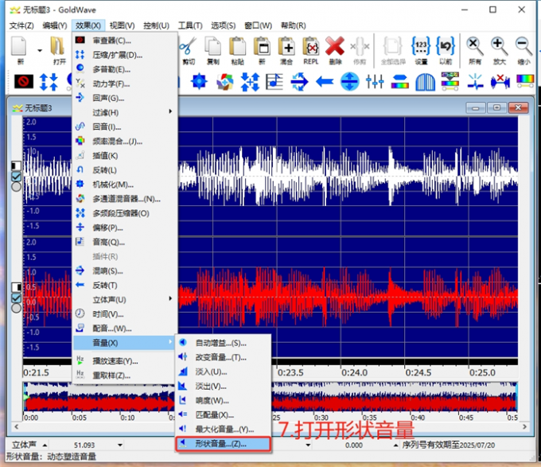
Task: Click the white channel half-filled box toggle
Action: [x=16, y=166]
